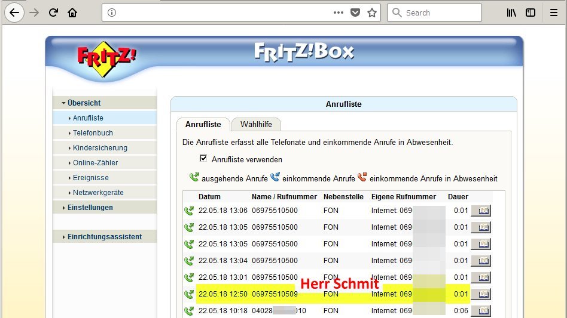Open Netzwerkgeräte in the sidebar

point(105,193)
